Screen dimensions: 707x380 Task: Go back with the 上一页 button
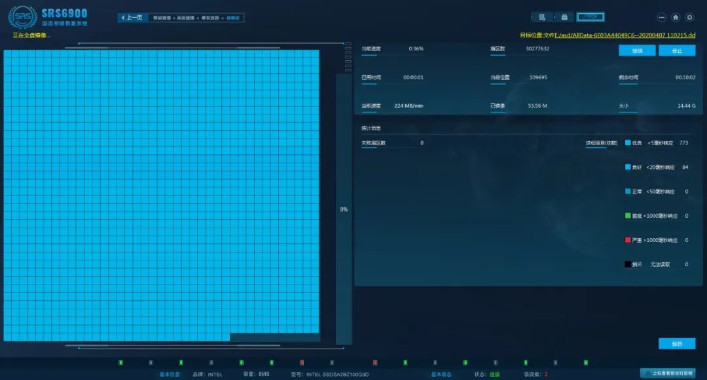[x=132, y=18]
